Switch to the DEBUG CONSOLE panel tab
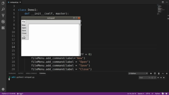169x95 pixels. click(31, 73)
